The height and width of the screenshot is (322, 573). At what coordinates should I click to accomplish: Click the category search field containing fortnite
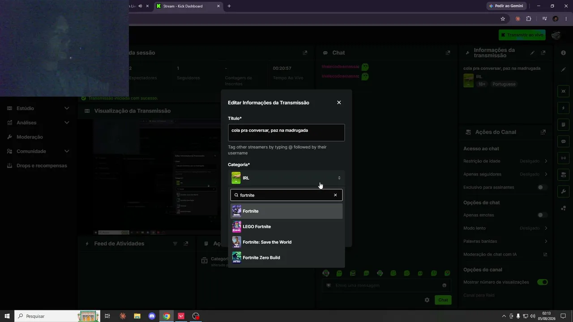[x=286, y=195]
